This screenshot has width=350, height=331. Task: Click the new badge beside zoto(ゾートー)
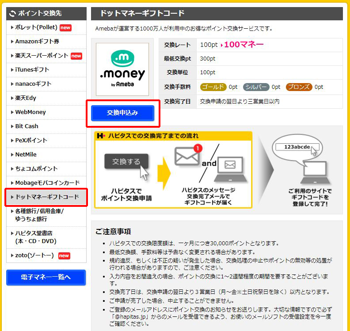(64, 255)
